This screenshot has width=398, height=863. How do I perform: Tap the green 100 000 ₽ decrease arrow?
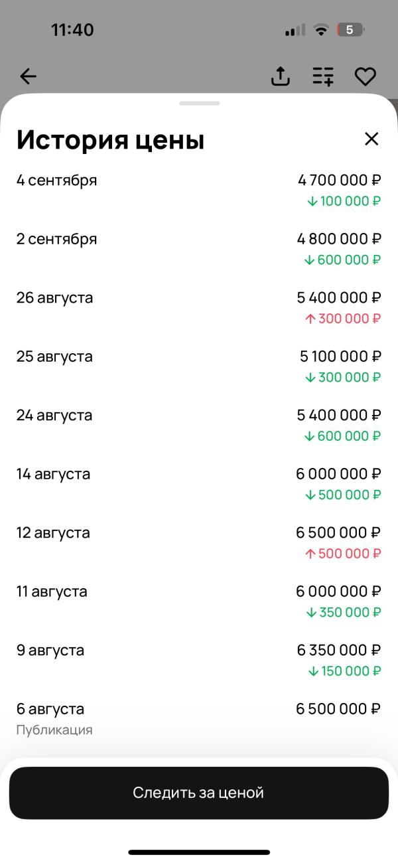click(312, 201)
